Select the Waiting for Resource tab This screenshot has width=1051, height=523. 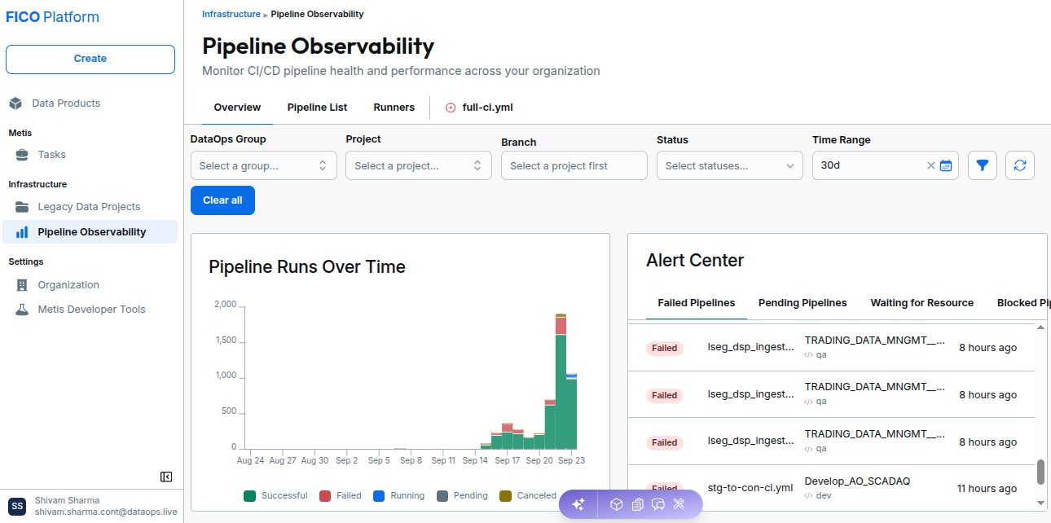pos(922,303)
